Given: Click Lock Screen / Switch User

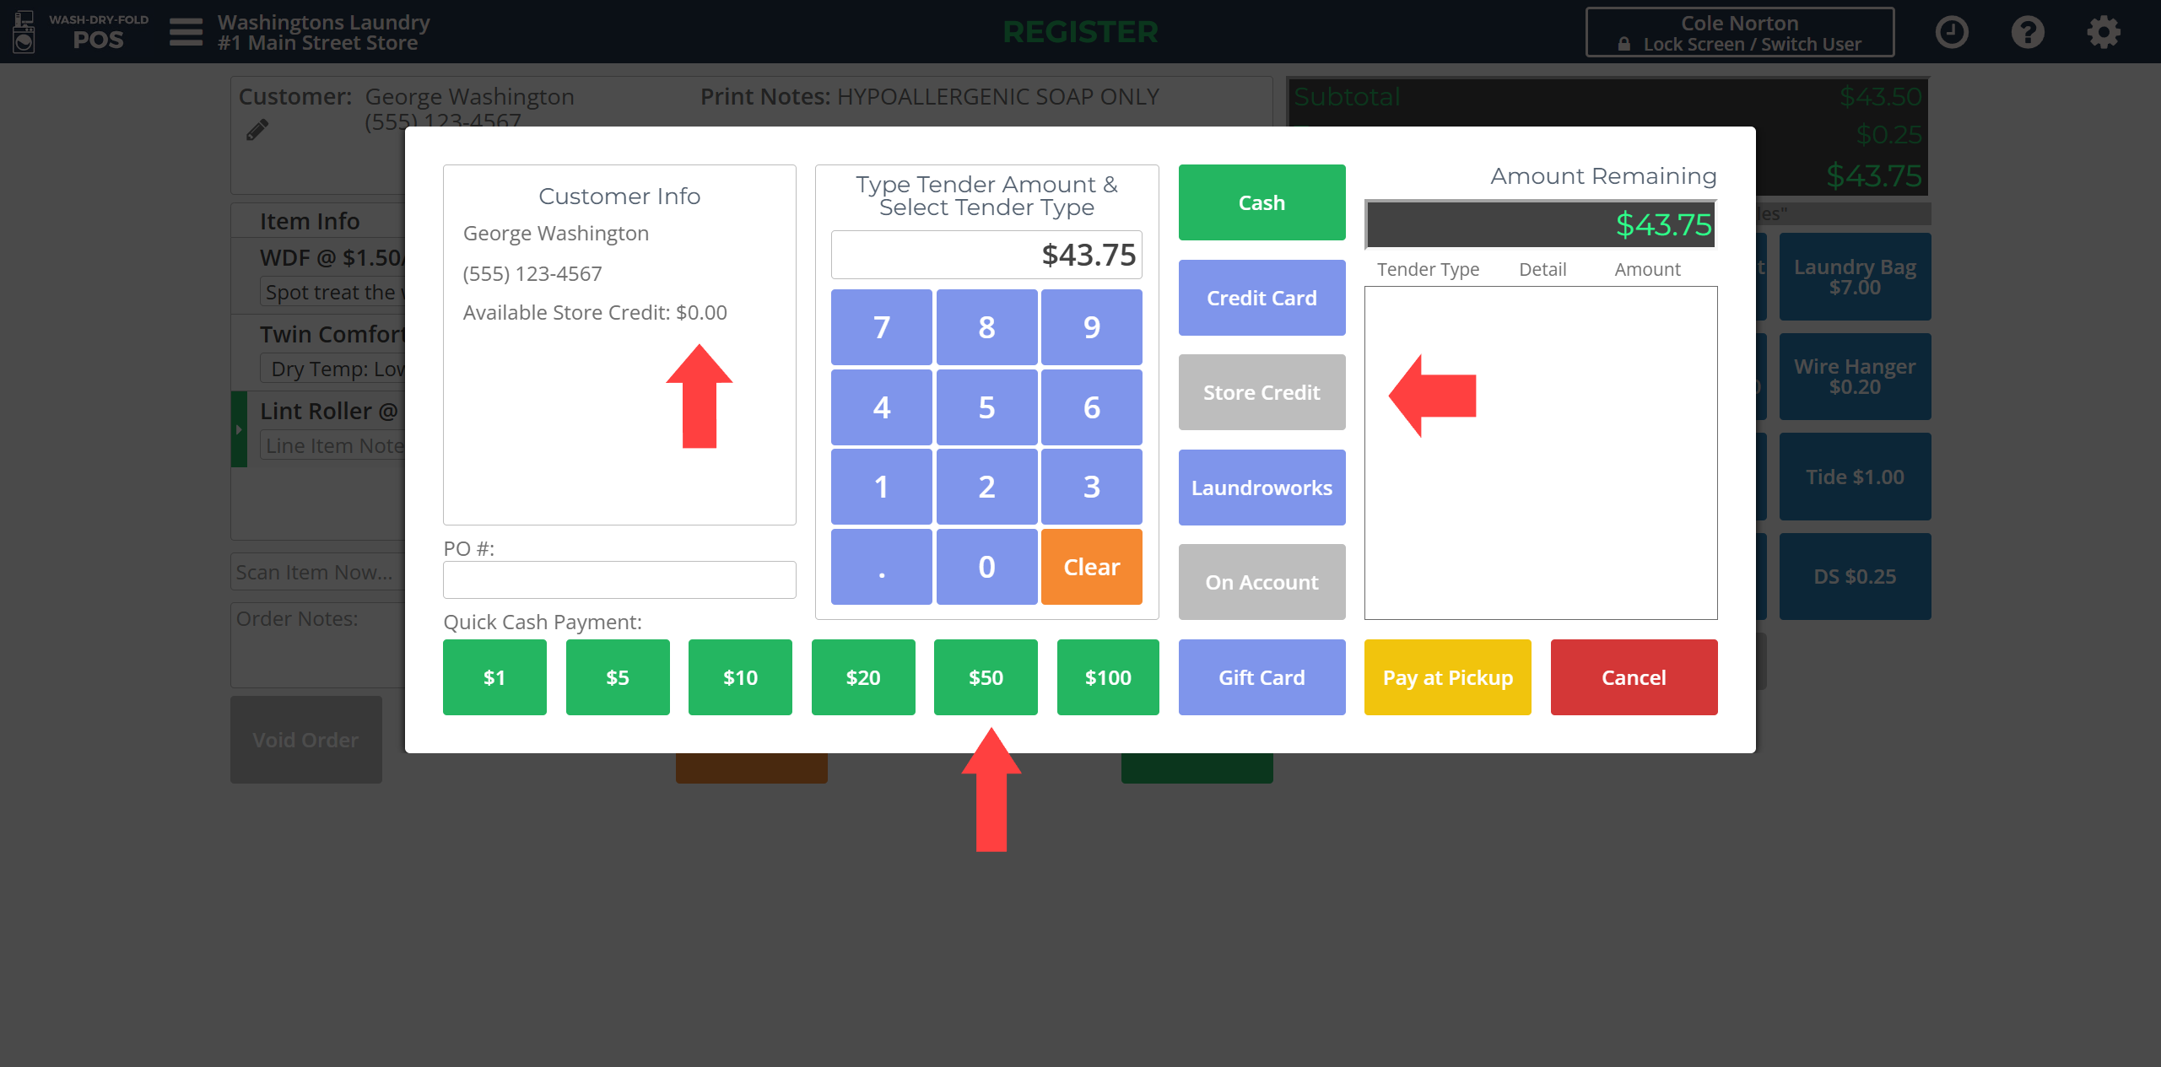Looking at the screenshot, I should tap(1739, 33).
